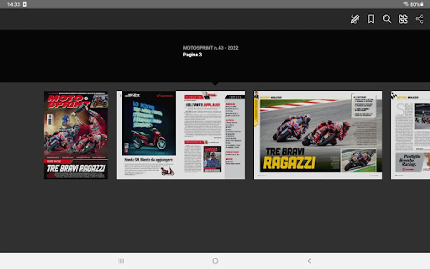Share this magazine issue
Viewport: 430px width, 269px height.
pyautogui.click(x=419, y=19)
